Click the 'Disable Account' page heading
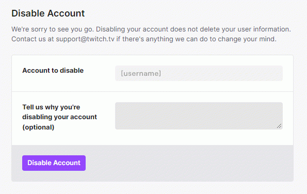Viewport: 307px width, 194px height. (48, 13)
